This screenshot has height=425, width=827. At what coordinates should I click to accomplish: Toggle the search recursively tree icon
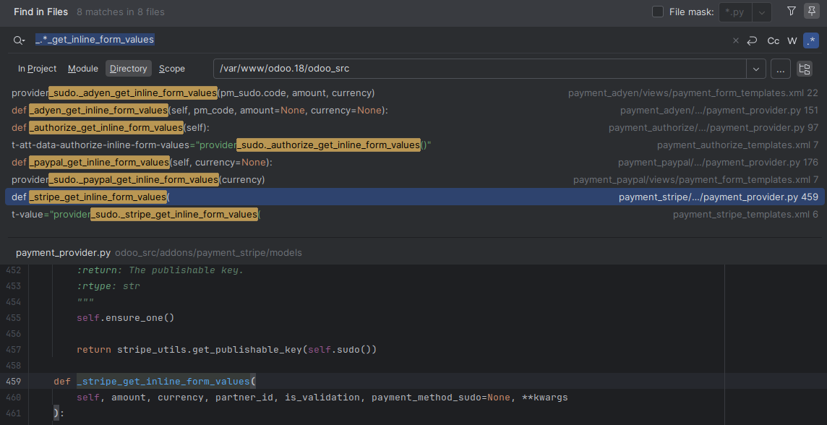(x=805, y=69)
